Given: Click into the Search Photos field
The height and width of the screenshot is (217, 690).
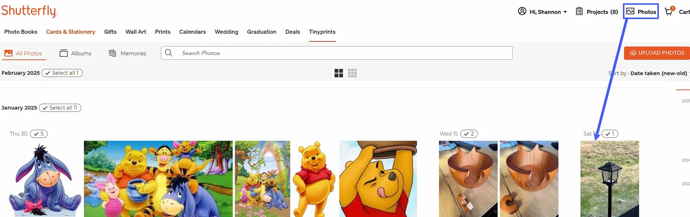Looking at the screenshot, I should (x=337, y=53).
